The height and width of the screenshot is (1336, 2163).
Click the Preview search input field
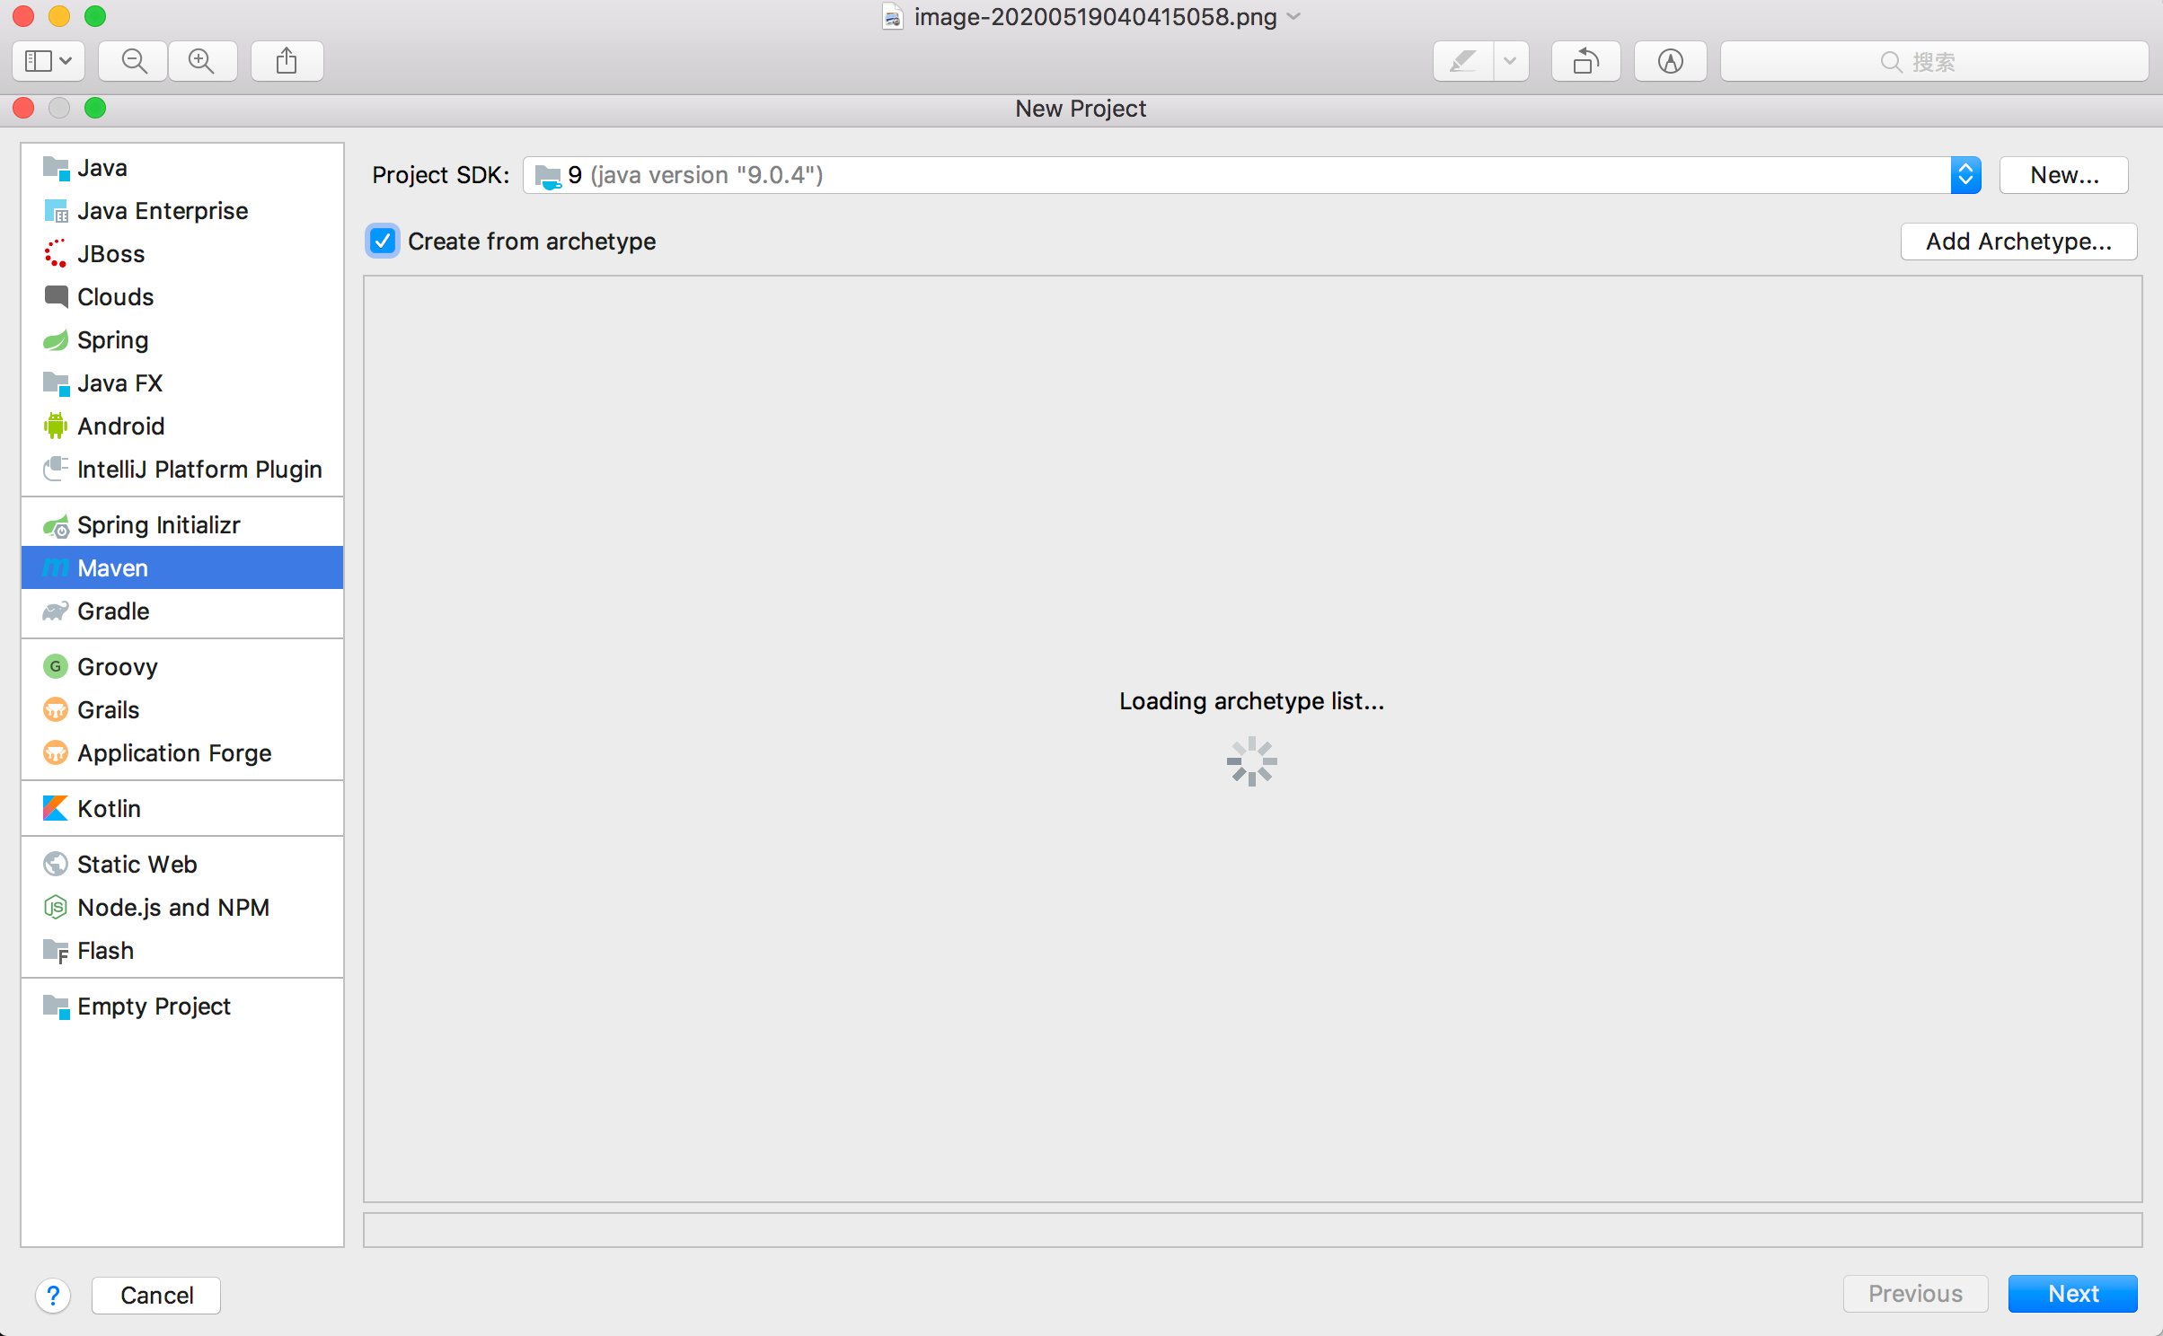tap(1933, 61)
